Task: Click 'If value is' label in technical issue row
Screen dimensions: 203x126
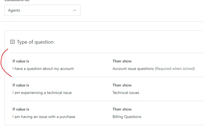Action: click(21, 85)
